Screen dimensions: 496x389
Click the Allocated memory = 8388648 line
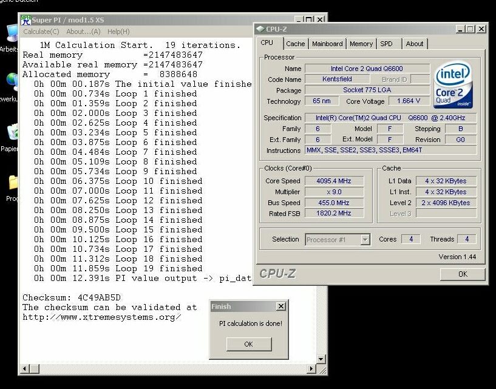click(x=110, y=74)
